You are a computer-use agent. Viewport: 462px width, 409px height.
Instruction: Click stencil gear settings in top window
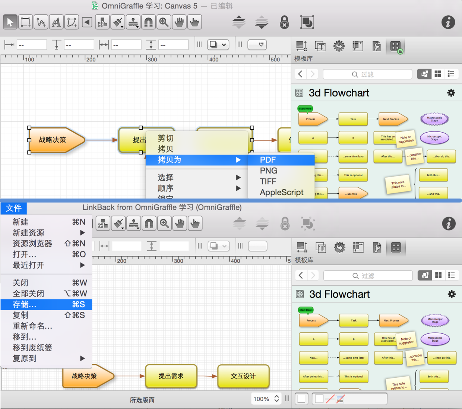point(451,93)
